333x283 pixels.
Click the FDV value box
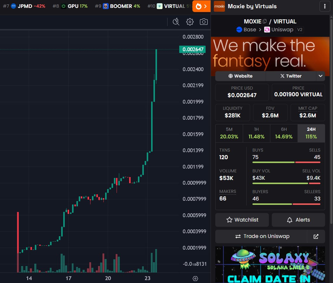(270, 112)
